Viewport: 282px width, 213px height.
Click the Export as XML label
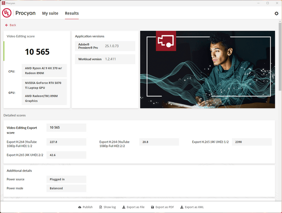coord(194,207)
